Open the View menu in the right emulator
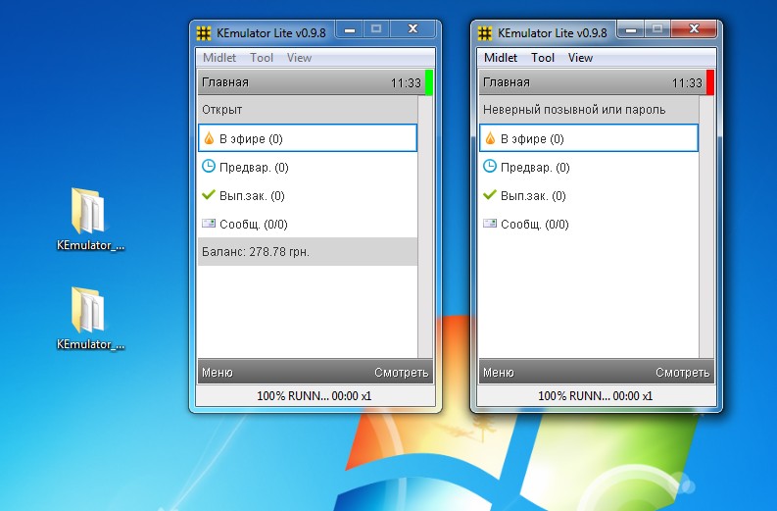This screenshot has height=511, width=777. click(580, 58)
